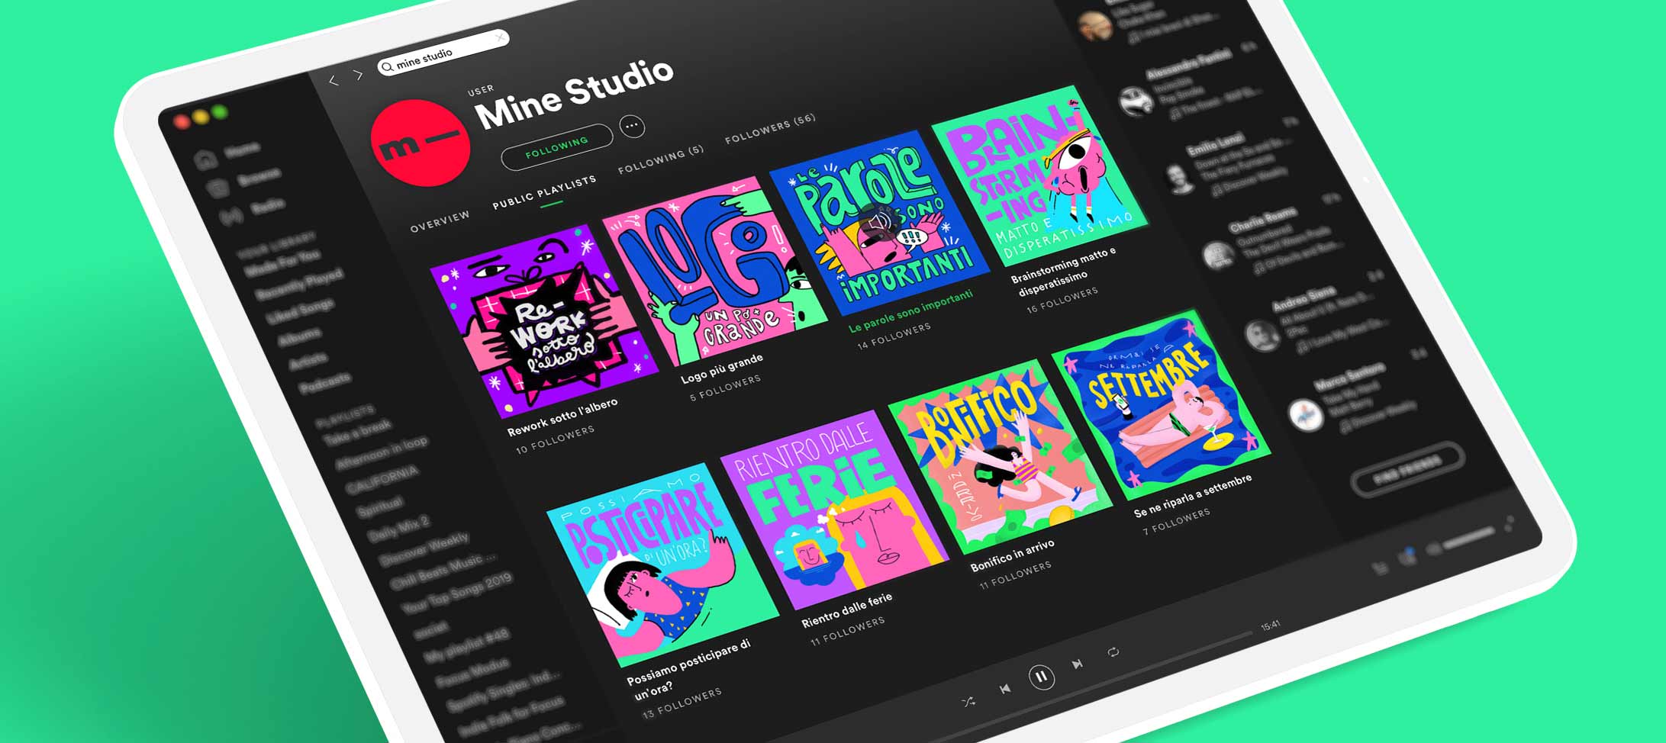Open the Rework sotto l'albero playlist cover
The width and height of the screenshot is (1666, 743).
544,320
